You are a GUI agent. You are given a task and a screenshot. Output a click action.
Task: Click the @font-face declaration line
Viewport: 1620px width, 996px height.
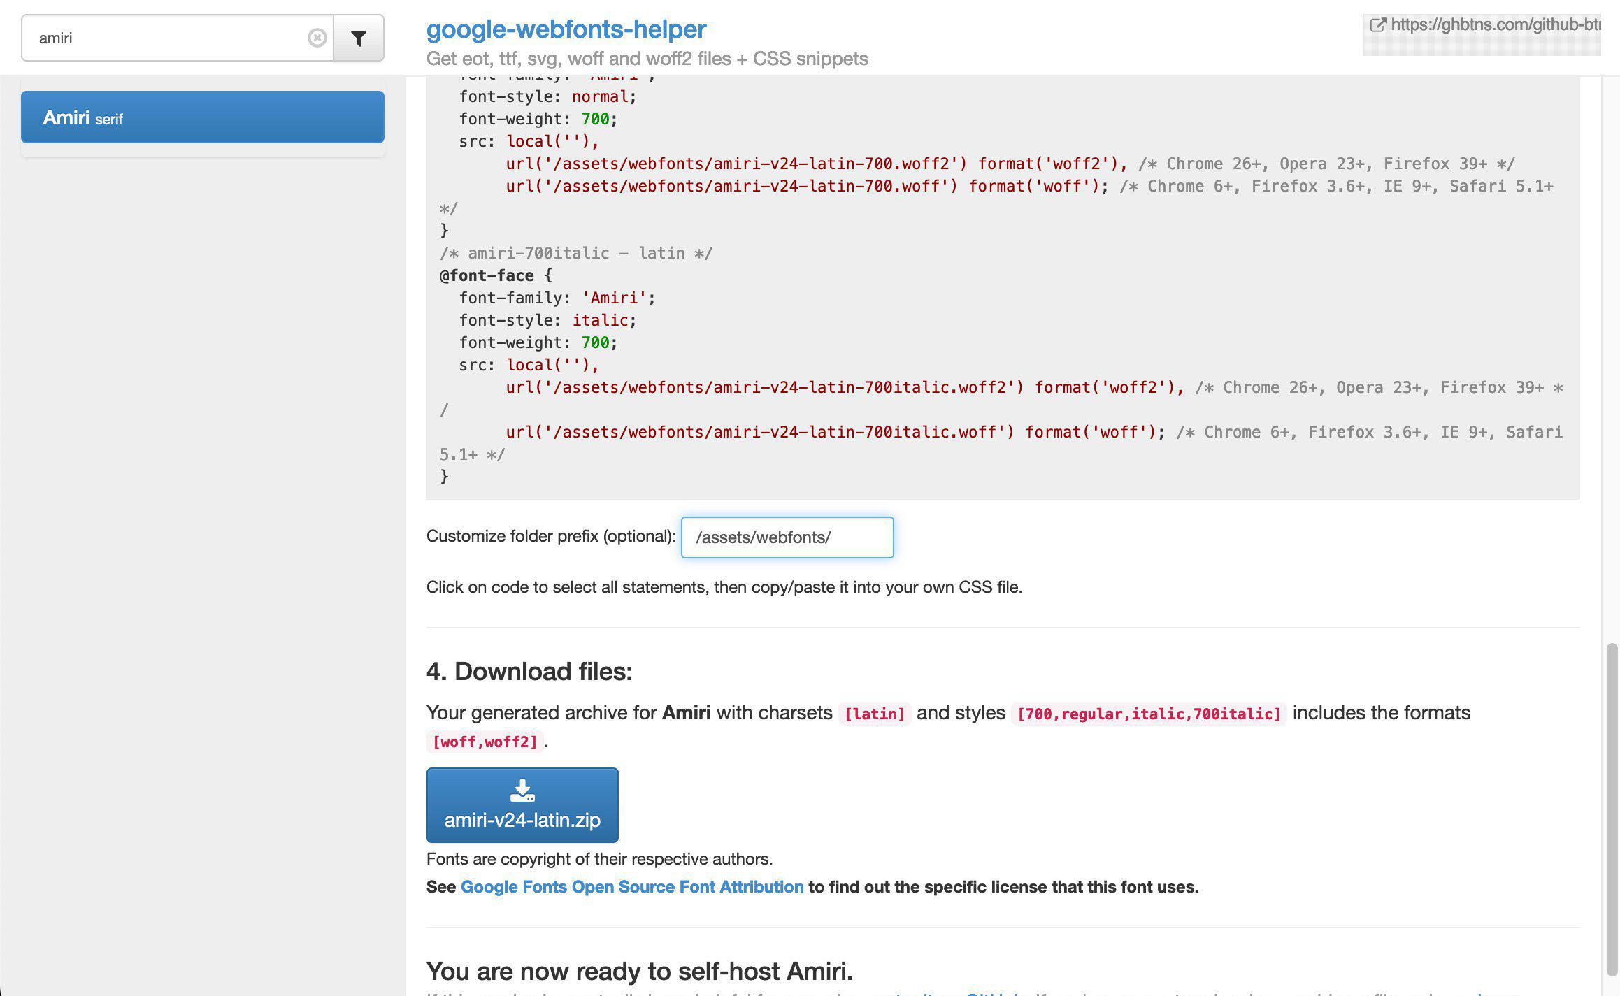coord(496,275)
